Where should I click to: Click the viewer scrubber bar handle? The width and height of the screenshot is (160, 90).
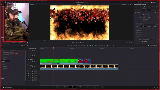[44, 41]
